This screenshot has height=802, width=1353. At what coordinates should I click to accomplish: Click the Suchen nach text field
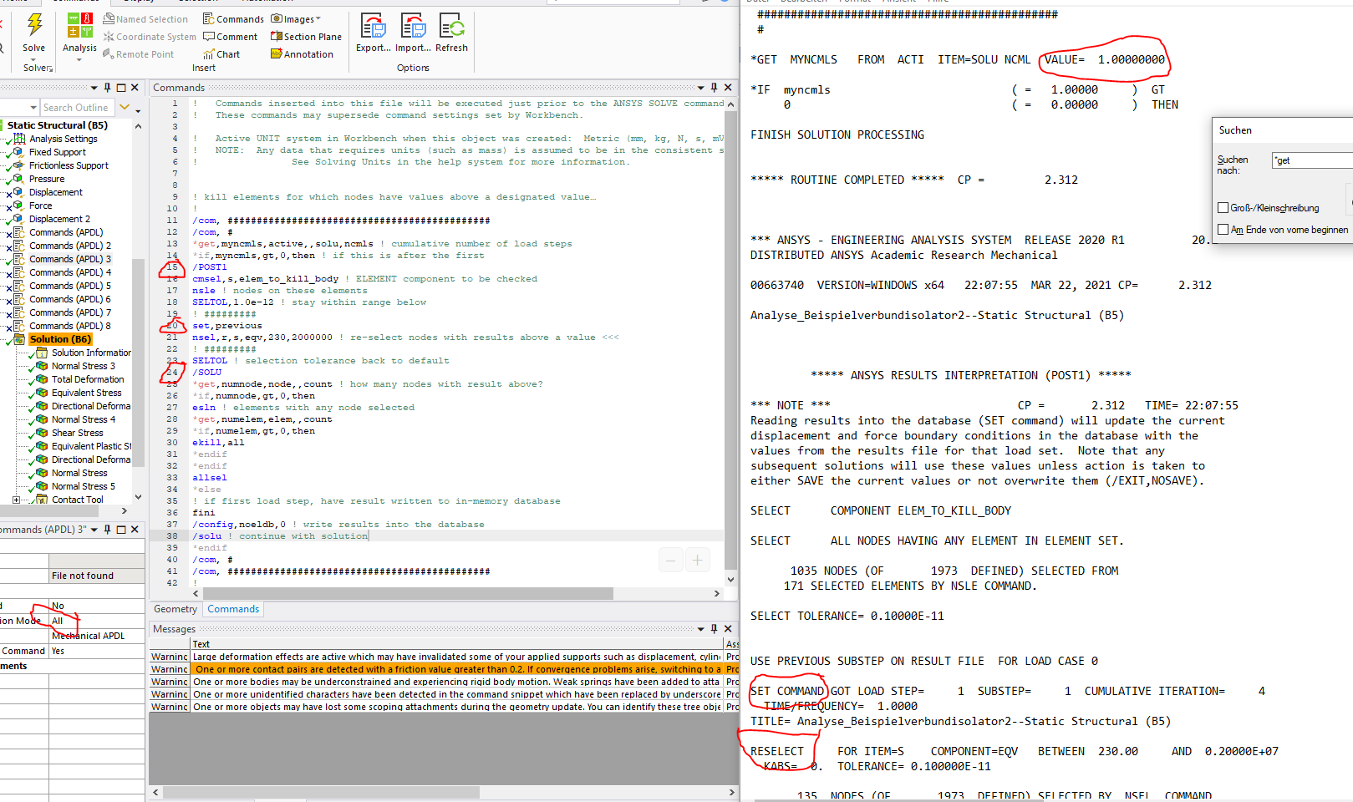tap(1312, 160)
